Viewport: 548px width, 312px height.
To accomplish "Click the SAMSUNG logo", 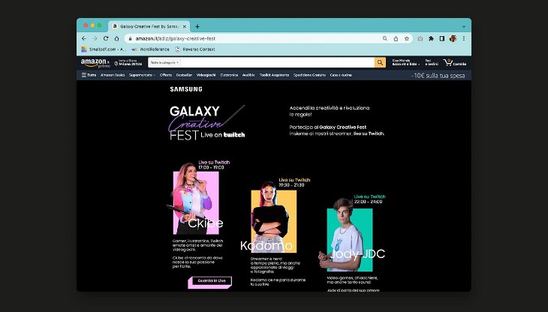I will 186,89.
